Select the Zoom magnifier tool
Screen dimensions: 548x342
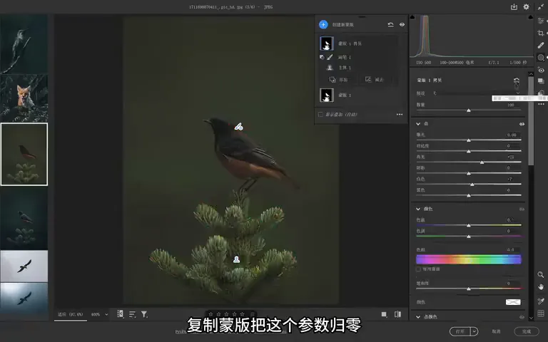tap(541, 274)
